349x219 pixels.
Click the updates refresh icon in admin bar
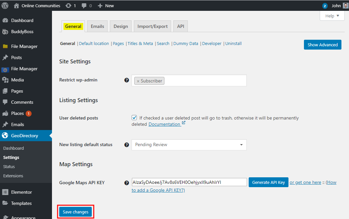click(68, 5)
